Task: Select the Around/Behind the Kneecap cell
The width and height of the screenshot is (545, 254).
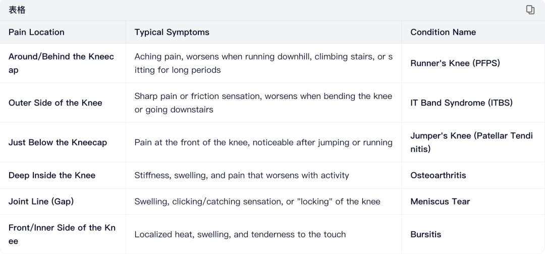Action: (61, 63)
